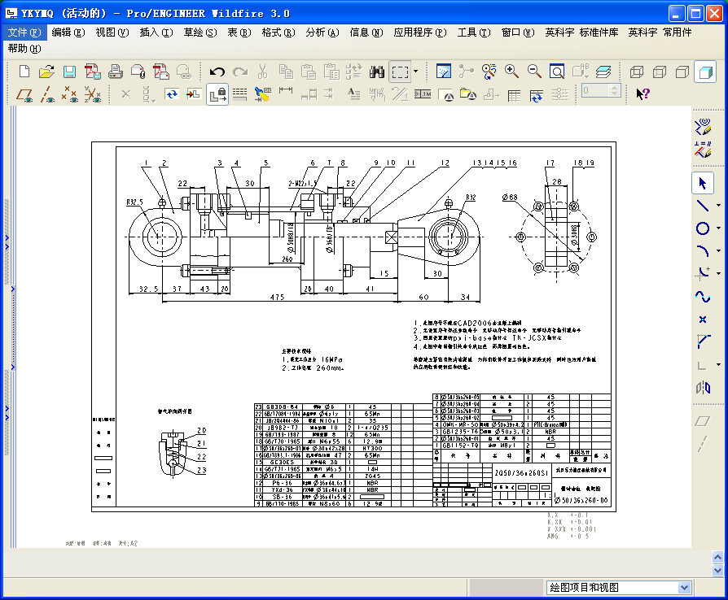This screenshot has width=728, height=600.
Task: Expand the Line tool flyout arrow
Action: pos(719,206)
